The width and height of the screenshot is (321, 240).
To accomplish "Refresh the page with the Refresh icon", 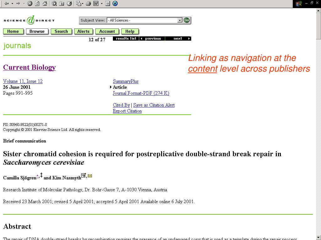I will tap(37, 3).
